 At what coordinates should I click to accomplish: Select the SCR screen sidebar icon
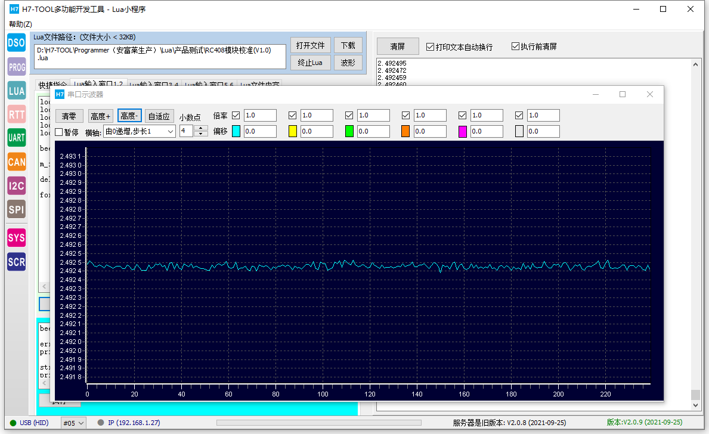[16, 262]
